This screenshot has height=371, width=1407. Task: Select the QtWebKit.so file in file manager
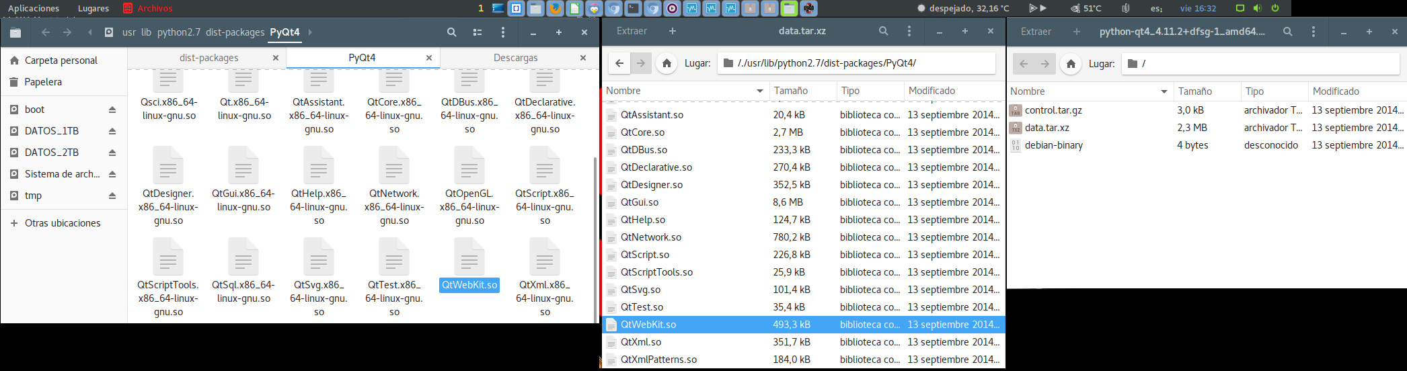point(469,265)
